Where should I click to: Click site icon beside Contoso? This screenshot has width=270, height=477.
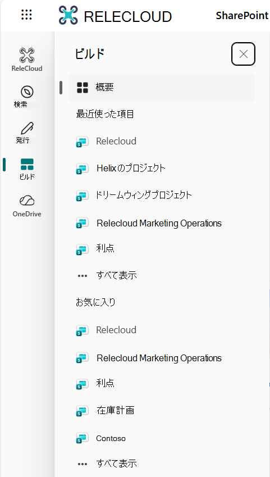(x=82, y=438)
